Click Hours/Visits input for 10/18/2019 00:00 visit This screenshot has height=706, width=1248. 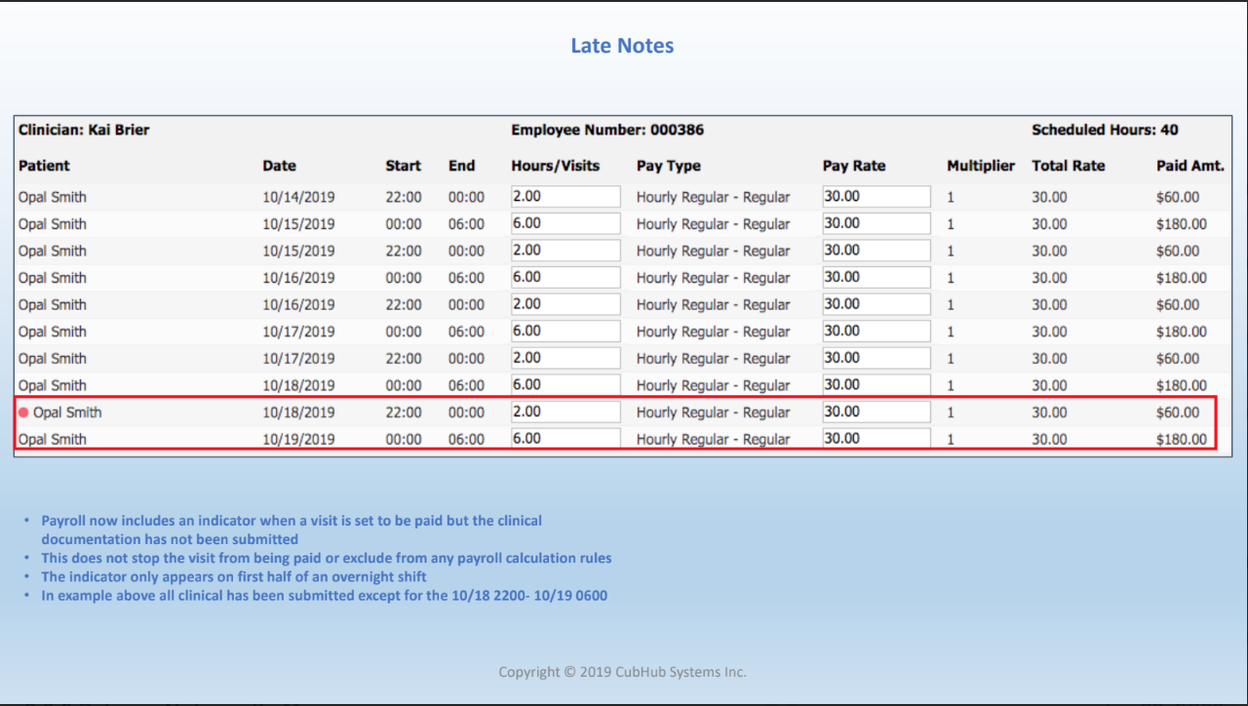click(565, 385)
